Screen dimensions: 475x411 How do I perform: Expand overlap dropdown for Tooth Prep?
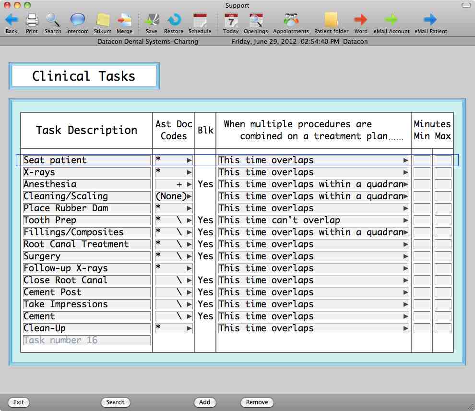(x=405, y=220)
